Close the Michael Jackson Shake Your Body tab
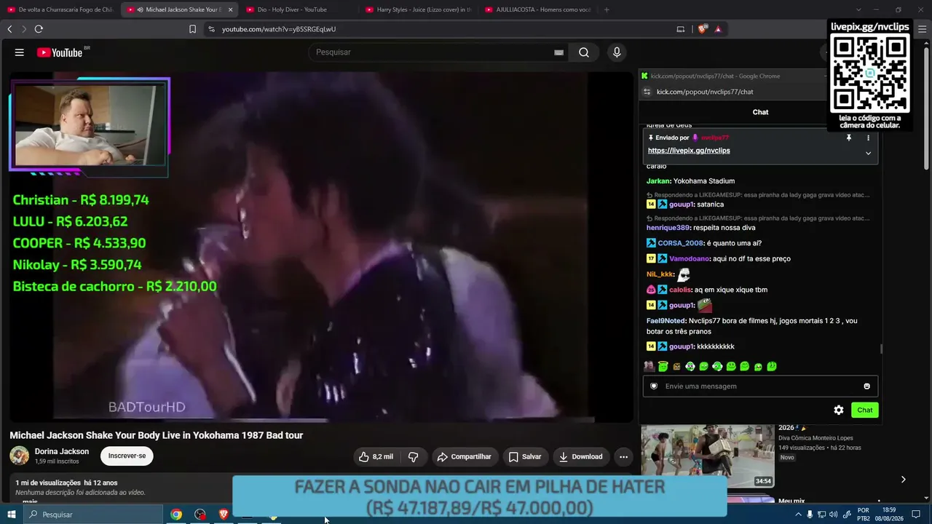This screenshot has height=524, width=932. [x=231, y=9]
